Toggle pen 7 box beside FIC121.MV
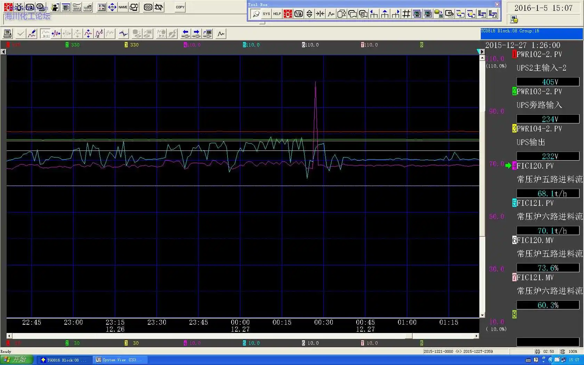The width and height of the screenshot is (584, 365). pyautogui.click(x=514, y=277)
